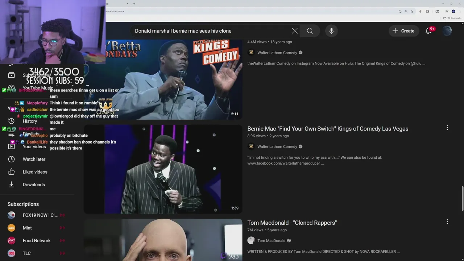This screenshot has width=464, height=261.
Task: Click the magnifier search button
Action: pyautogui.click(x=310, y=31)
